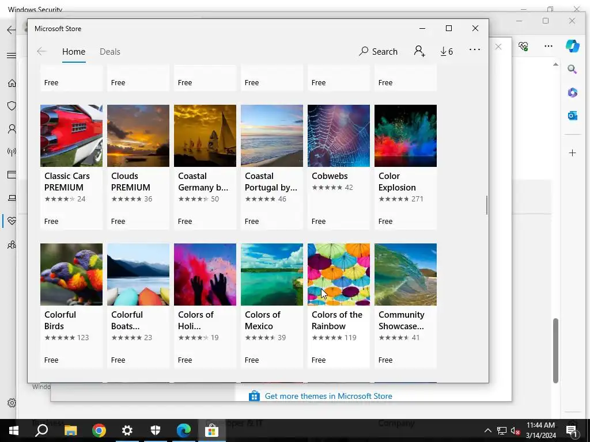
Task: Open Device security laptop icon
Action: [12, 198]
